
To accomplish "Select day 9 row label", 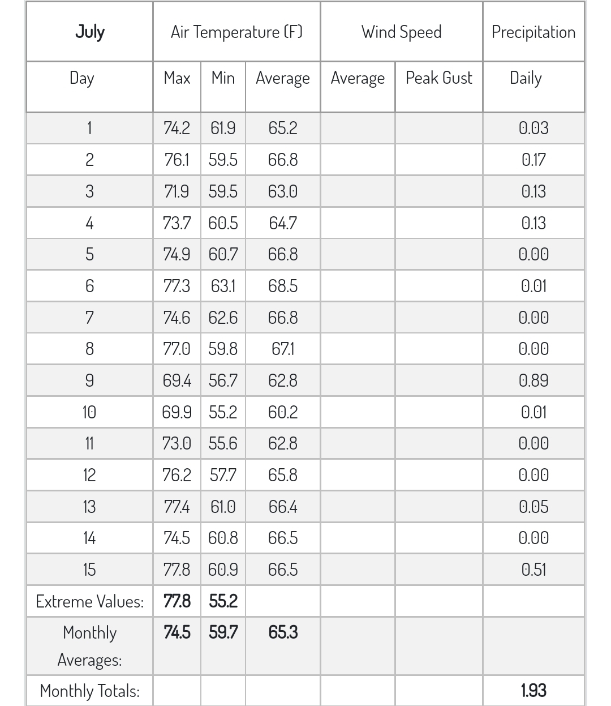I will tap(89, 380).
